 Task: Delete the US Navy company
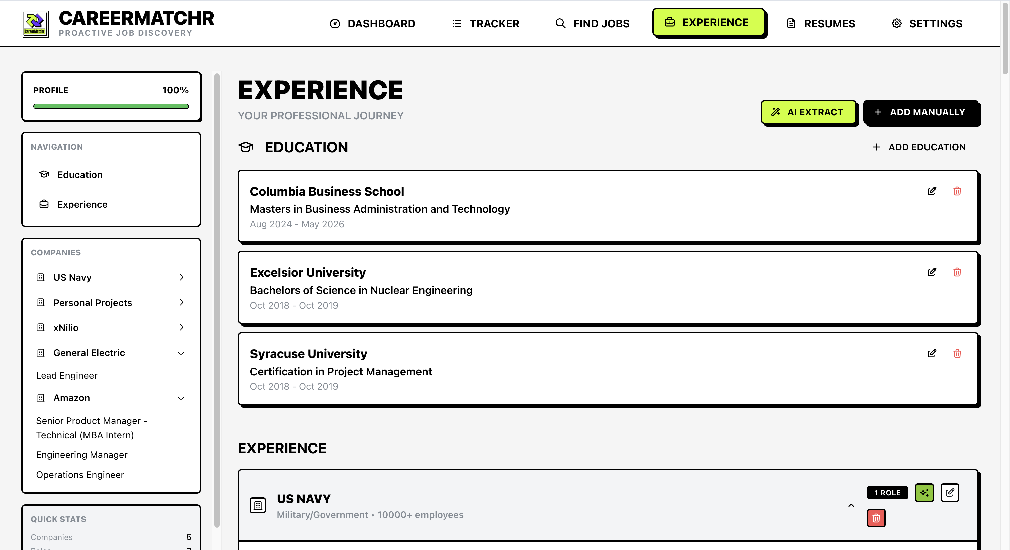pos(876,518)
